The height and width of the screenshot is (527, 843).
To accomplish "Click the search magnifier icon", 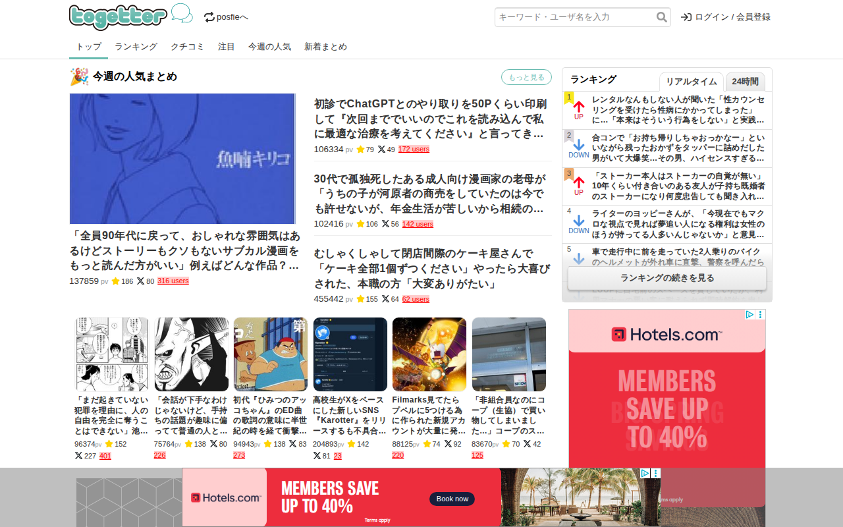I will (x=662, y=17).
